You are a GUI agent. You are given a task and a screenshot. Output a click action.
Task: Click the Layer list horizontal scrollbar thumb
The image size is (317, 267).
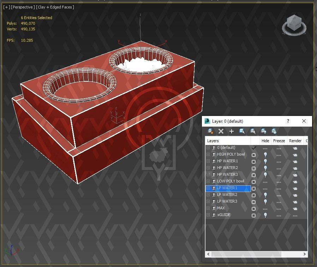point(246,254)
